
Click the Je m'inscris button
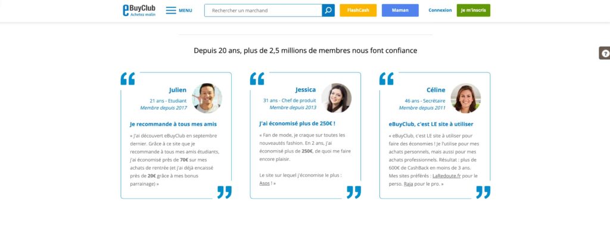(x=474, y=11)
